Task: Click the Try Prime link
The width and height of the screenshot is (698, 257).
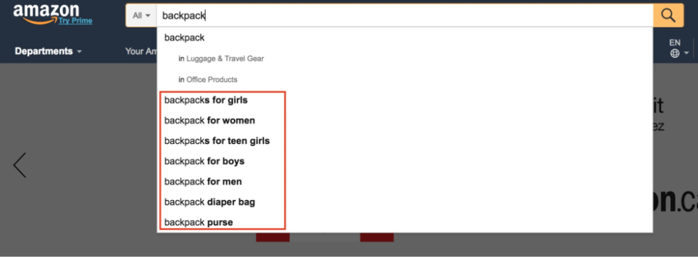Action: tap(75, 20)
